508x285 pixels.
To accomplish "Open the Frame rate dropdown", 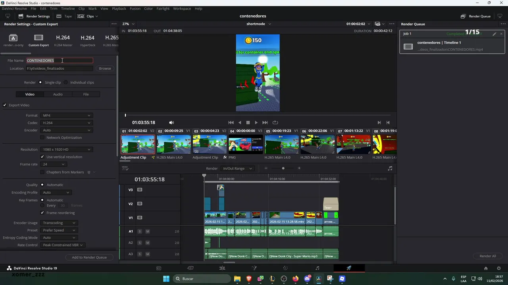I will coord(53,164).
